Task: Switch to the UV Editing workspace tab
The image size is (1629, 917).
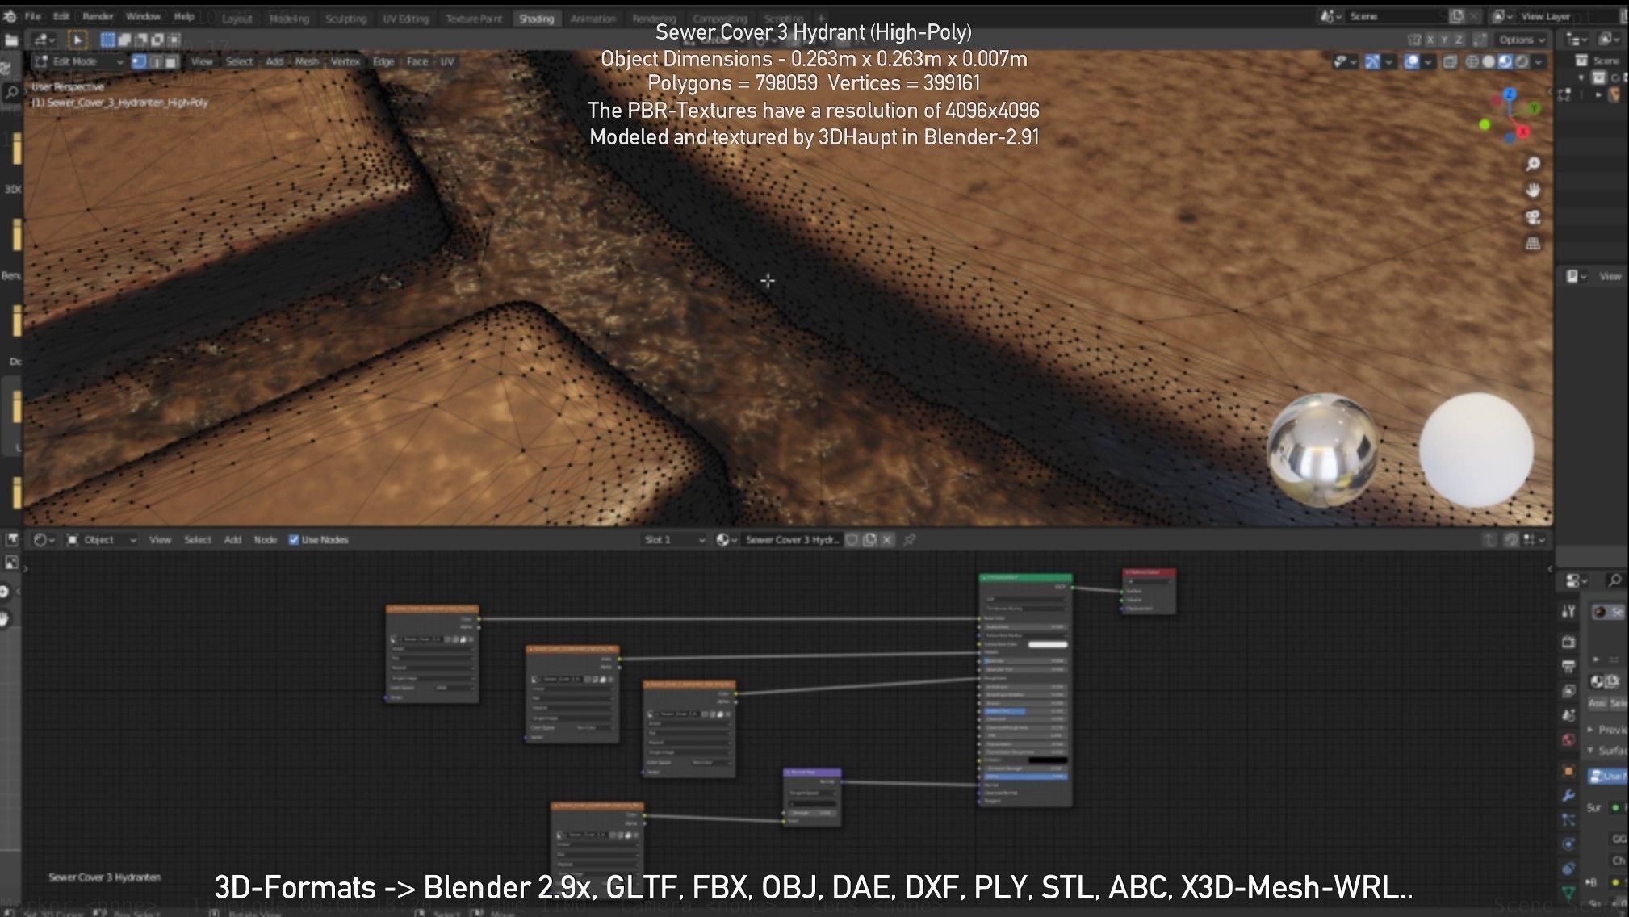Action: click(405, 19)
